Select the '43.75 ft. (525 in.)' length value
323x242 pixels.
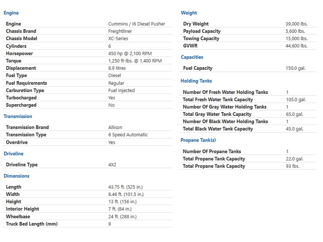[126, 187]
